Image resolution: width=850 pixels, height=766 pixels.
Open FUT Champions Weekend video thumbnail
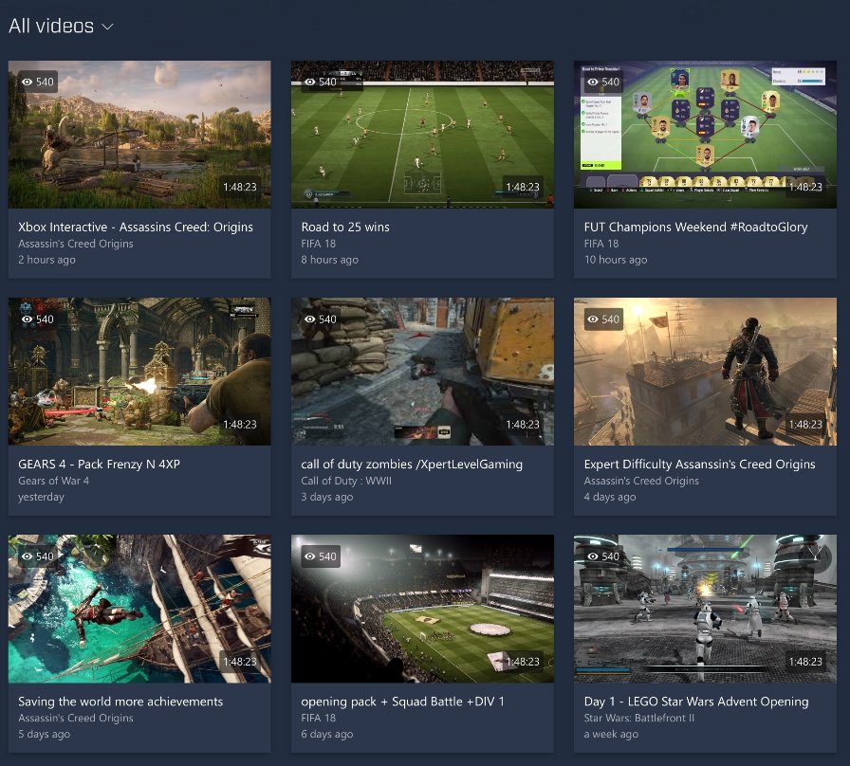tap(705, 135)
